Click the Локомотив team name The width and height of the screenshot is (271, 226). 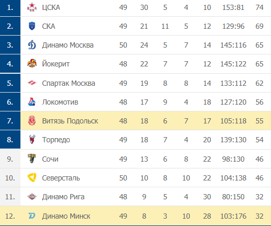tap(60, 102)
